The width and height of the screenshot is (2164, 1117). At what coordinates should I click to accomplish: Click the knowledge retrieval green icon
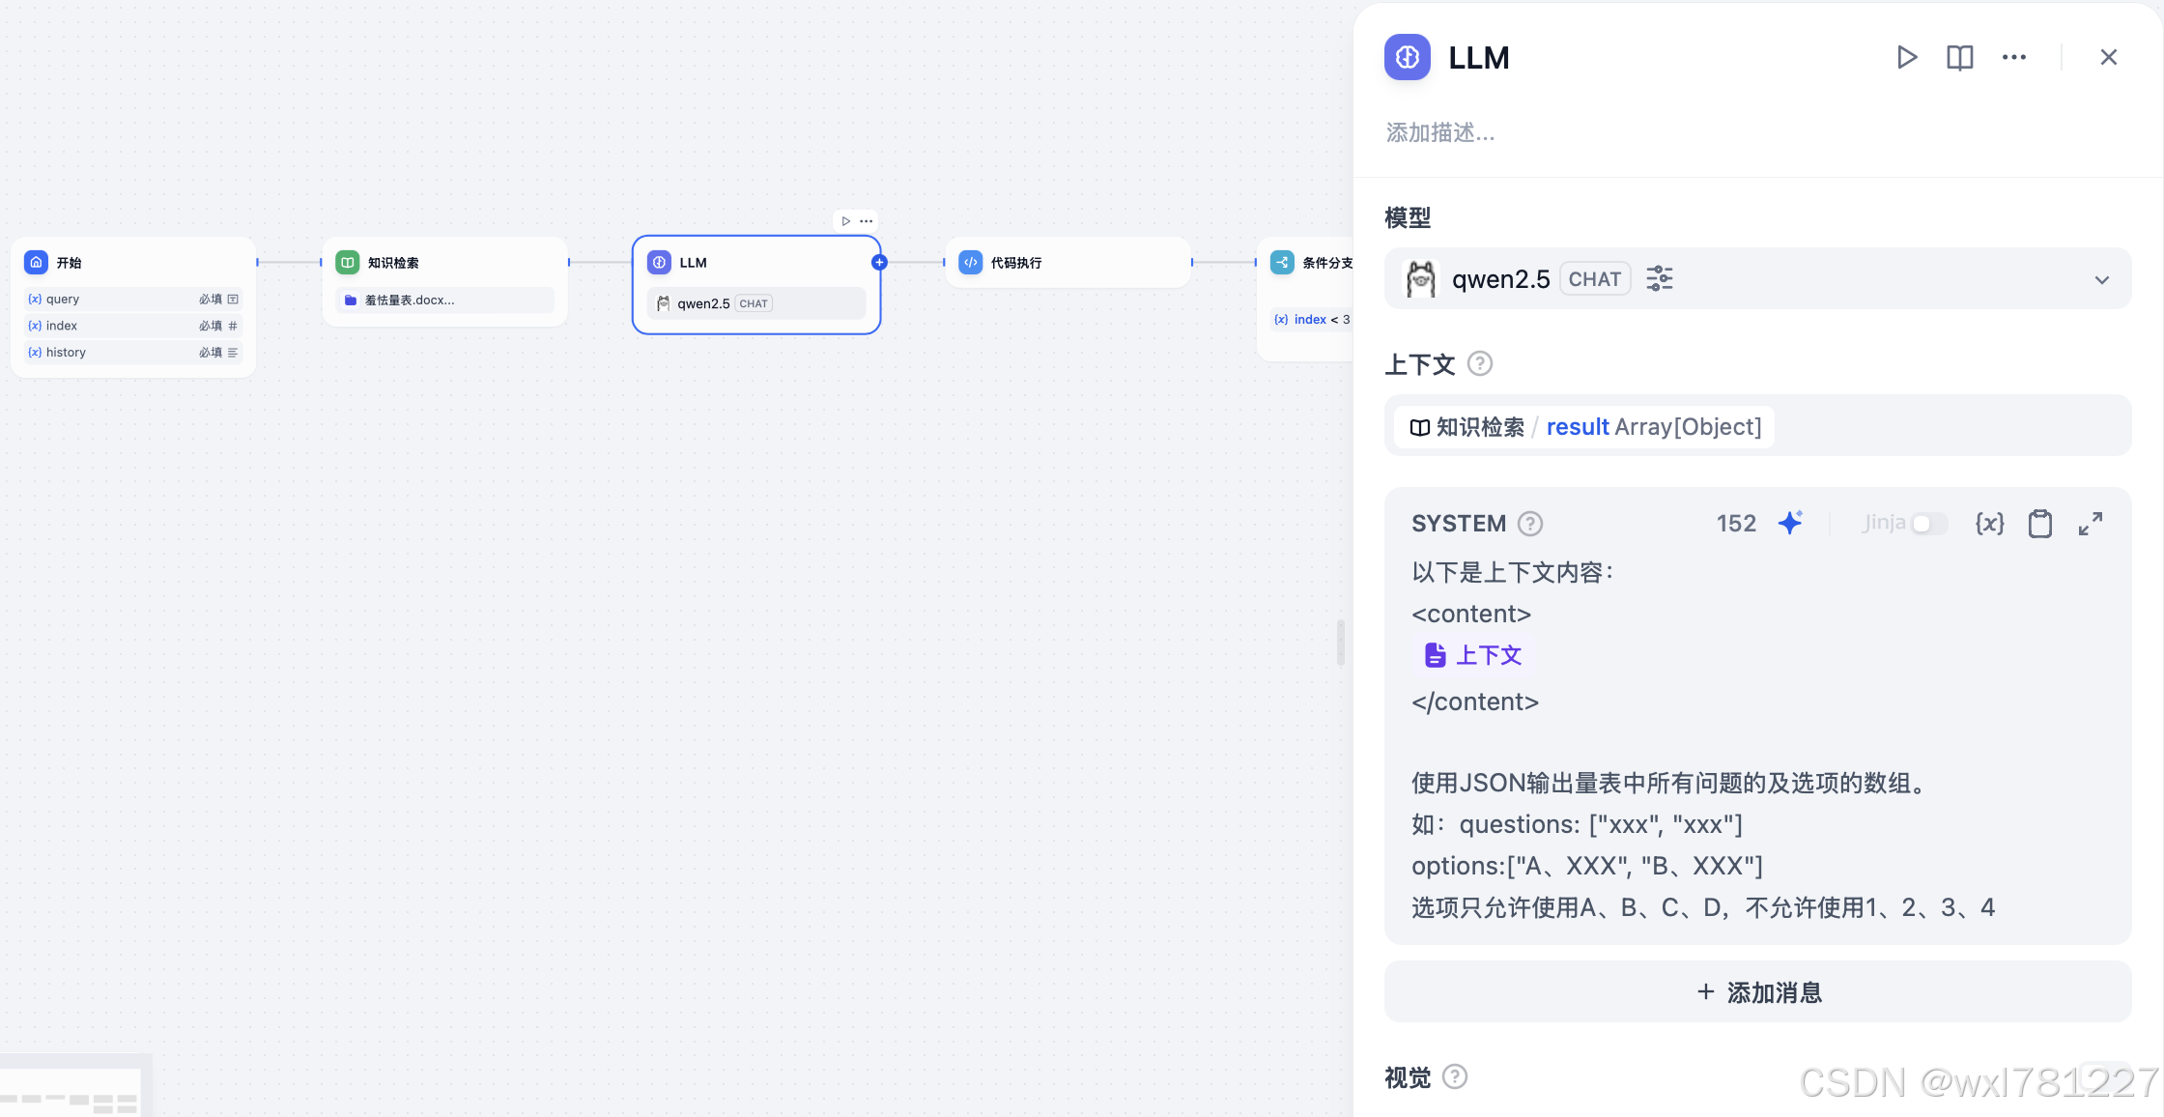(x=348, y=262)
